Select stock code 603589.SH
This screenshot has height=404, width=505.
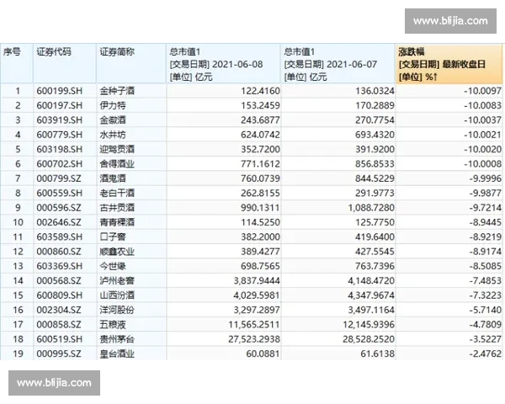(59, 237)
